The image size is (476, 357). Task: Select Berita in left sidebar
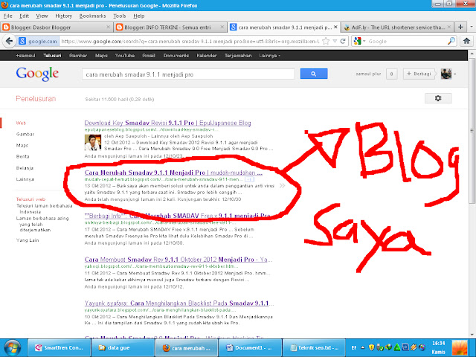click(23, 157)
